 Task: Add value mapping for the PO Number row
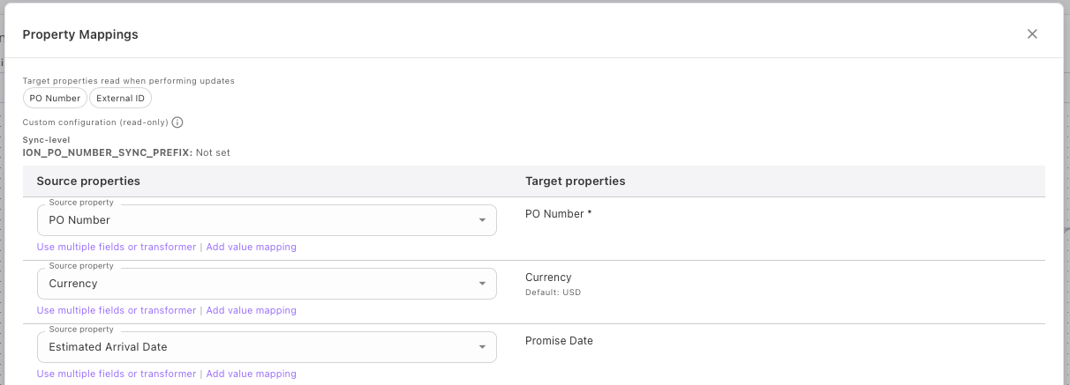click(252, 247)
